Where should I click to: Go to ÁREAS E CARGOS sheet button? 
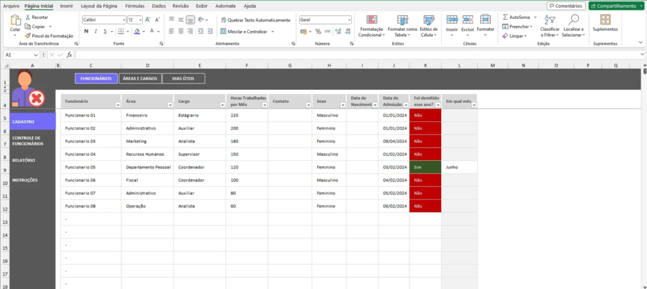140,79
